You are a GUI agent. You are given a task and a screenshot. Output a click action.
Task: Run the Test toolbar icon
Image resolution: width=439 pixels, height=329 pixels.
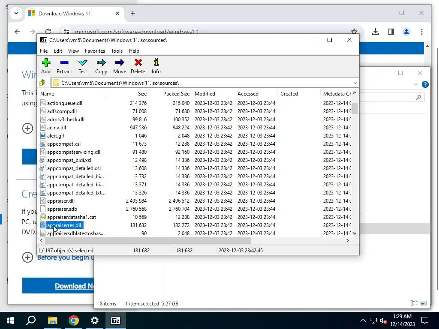click(x=83, y=66)
